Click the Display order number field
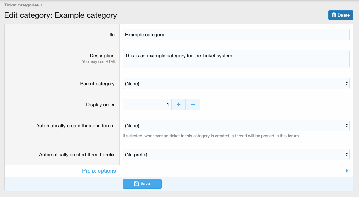This screenshot has height=197, width=359. [147, 105]
